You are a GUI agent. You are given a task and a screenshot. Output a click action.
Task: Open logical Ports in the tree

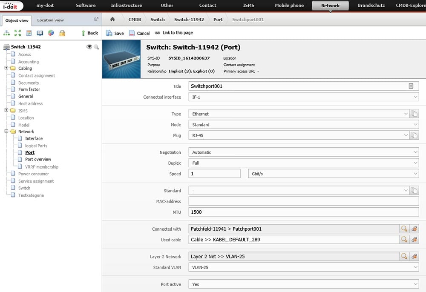click(36, 146)
